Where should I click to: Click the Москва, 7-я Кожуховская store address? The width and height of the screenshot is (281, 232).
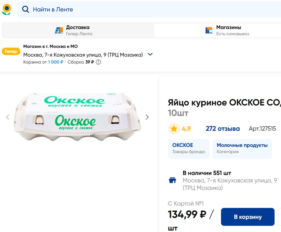[83, 55]
